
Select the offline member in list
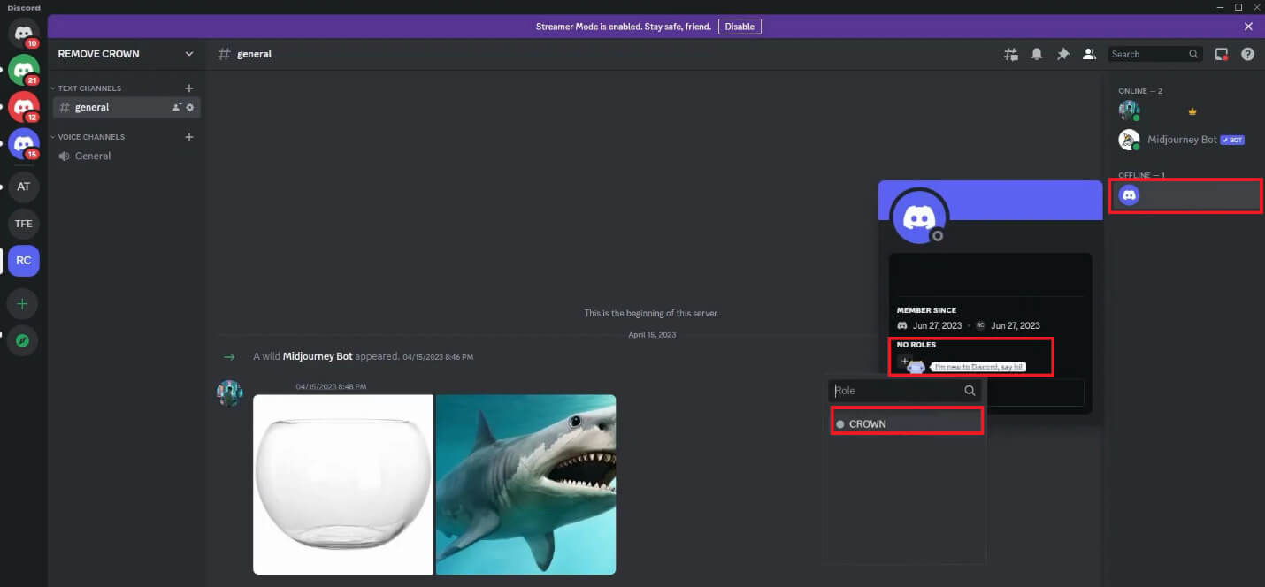[1186, 195]
